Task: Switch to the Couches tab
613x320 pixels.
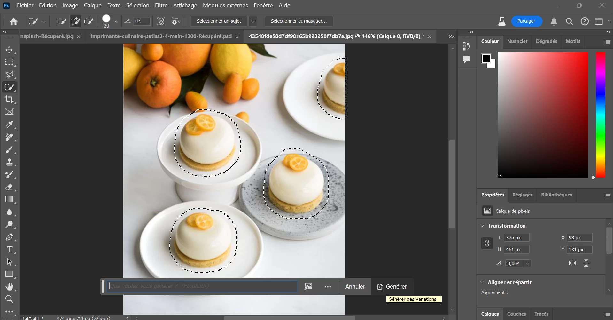Action: [516, 314]
